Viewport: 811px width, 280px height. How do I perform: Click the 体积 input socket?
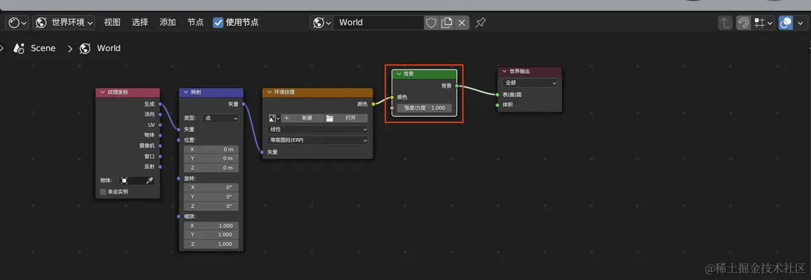(498, 105)
